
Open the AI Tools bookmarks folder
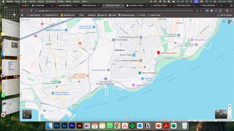click(x=142, y=15)
